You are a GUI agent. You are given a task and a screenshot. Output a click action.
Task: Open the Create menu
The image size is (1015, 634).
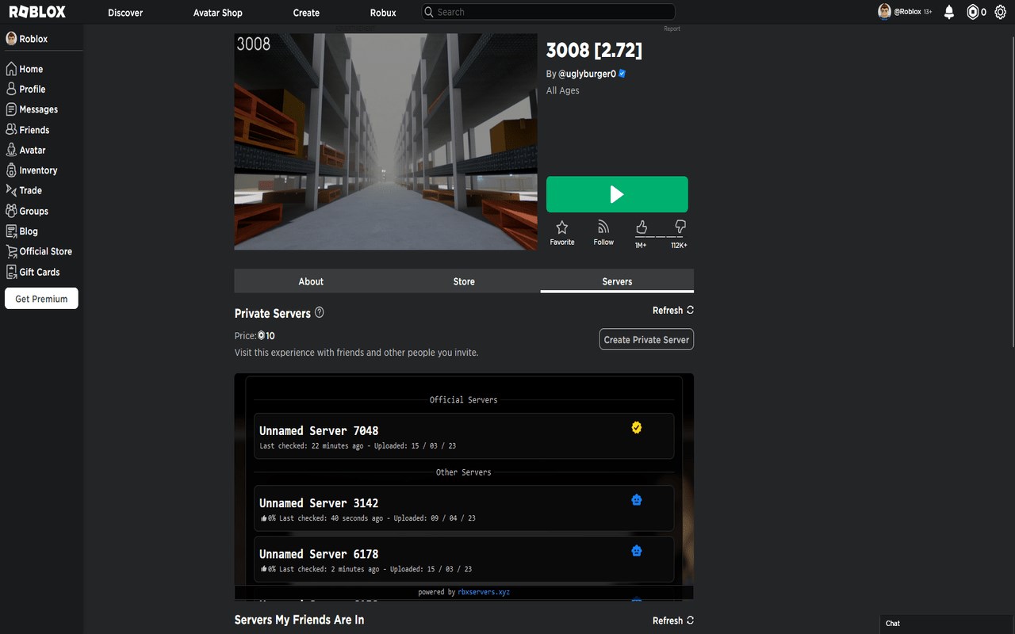pos(306,13)
